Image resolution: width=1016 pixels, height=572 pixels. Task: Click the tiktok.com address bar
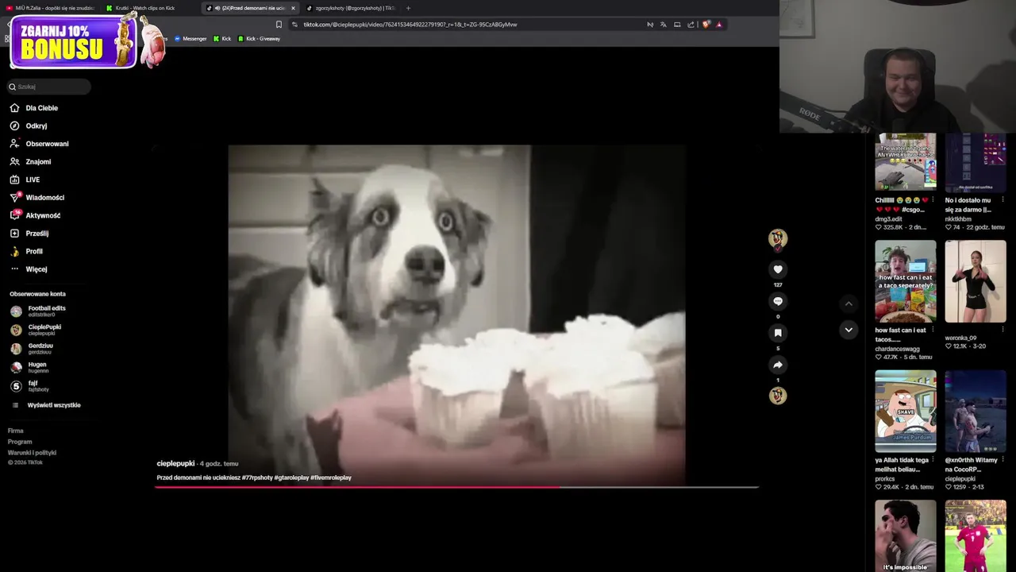[x=468, y=25]
